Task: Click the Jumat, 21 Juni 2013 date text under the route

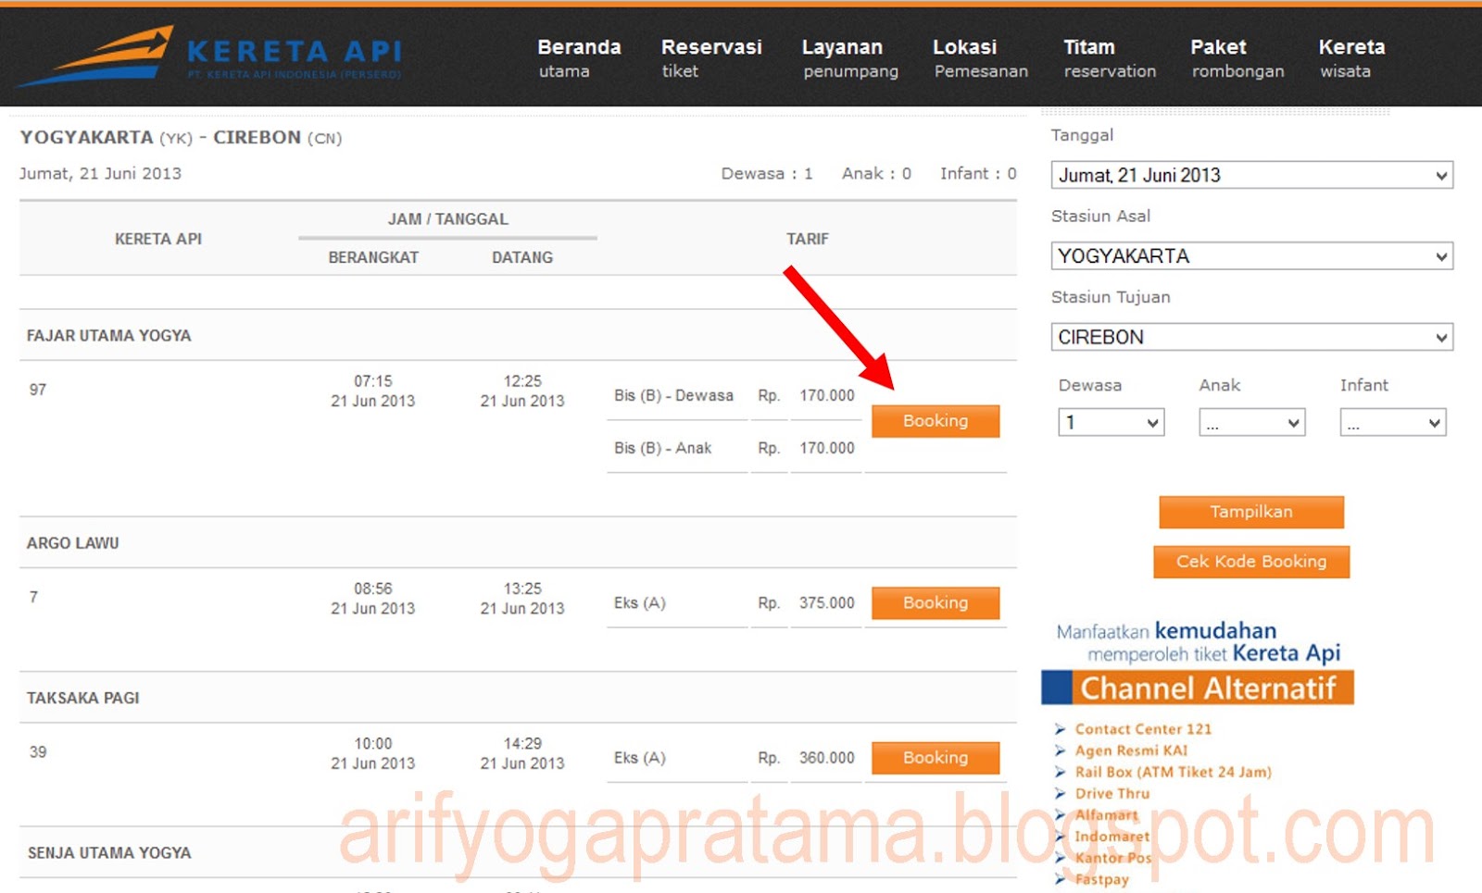Action: (x=100, y=173)
